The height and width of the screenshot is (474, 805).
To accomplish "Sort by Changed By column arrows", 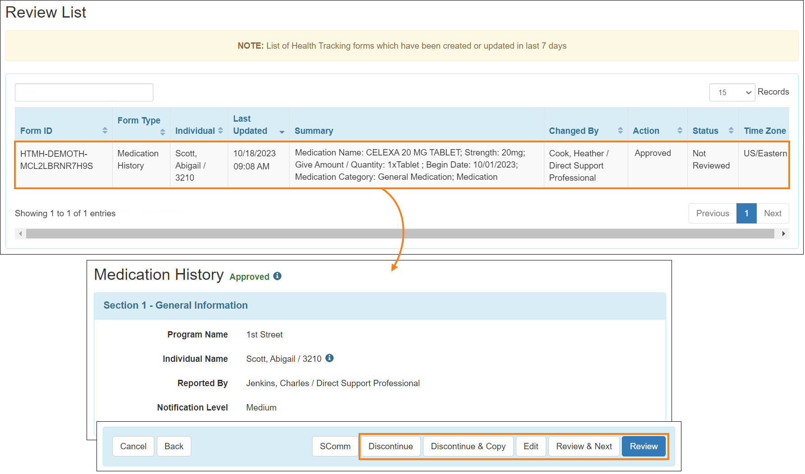I will pyautogui.click(x=621, y=130).
